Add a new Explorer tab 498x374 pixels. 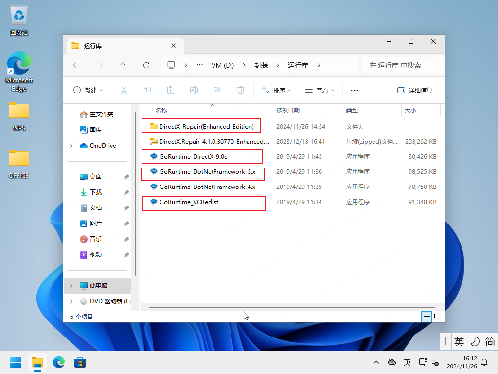click(195, 46)
